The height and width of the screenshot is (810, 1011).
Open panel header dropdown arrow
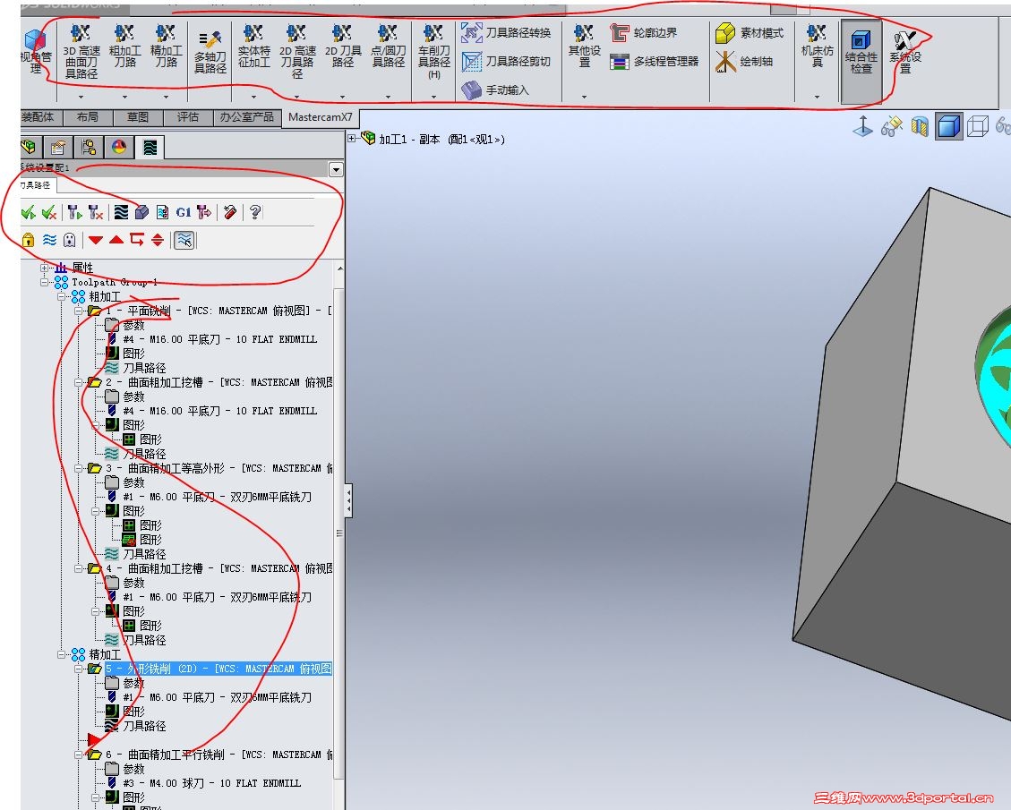pyautogui.click(x=336, y=169)
